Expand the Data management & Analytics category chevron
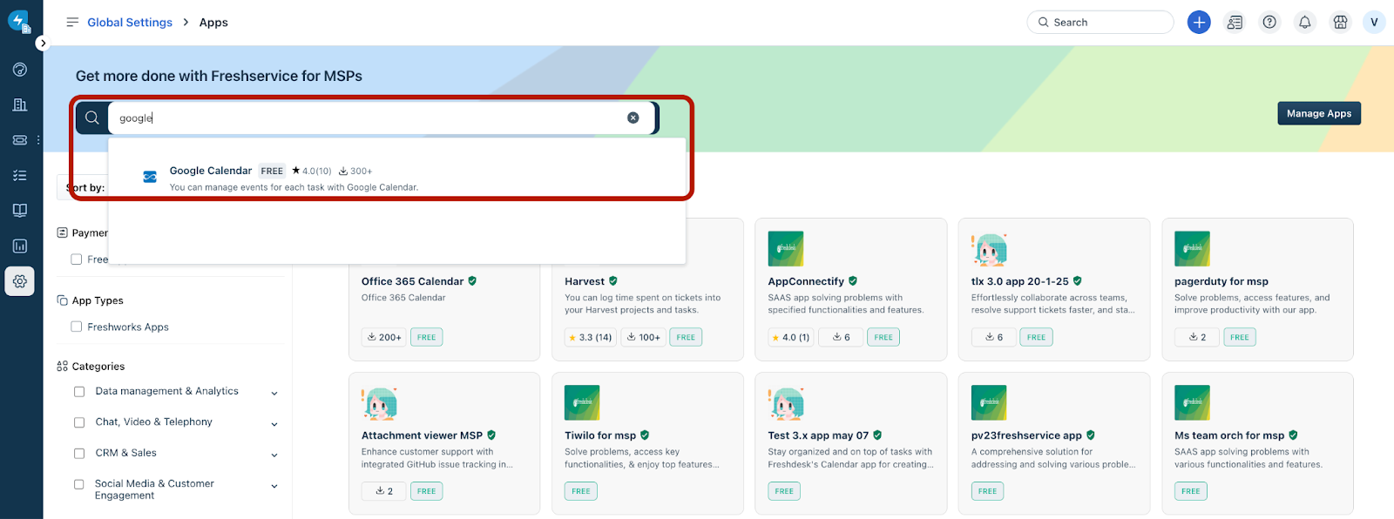This screenshot has width=1394, height=519. [274, 394]
